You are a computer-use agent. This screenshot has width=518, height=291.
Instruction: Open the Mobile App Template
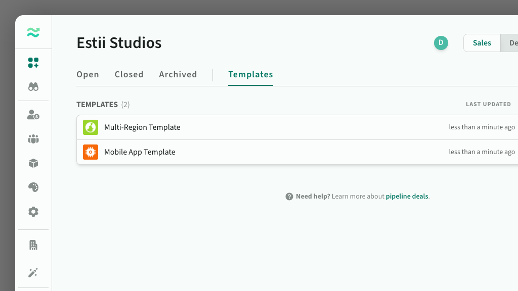140,152
